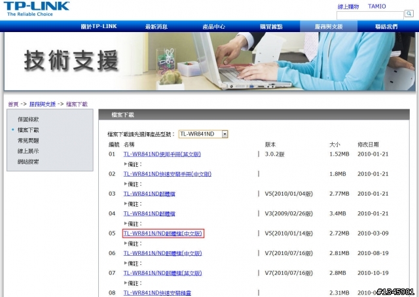Click the 技術支援 banner image
Screen dimensions: 419x297
pyautogui.click(x=209, y=61)
